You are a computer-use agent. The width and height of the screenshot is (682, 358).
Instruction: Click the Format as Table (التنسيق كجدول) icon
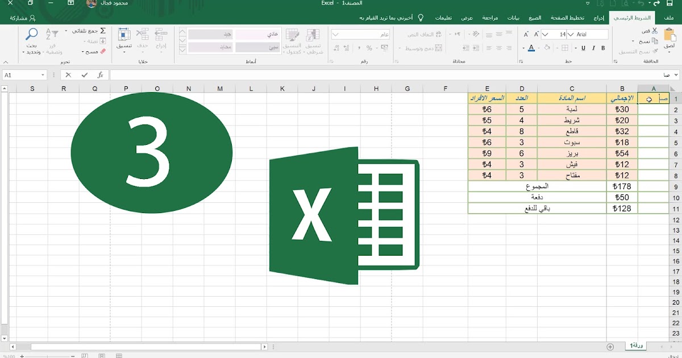click(292, 35)
